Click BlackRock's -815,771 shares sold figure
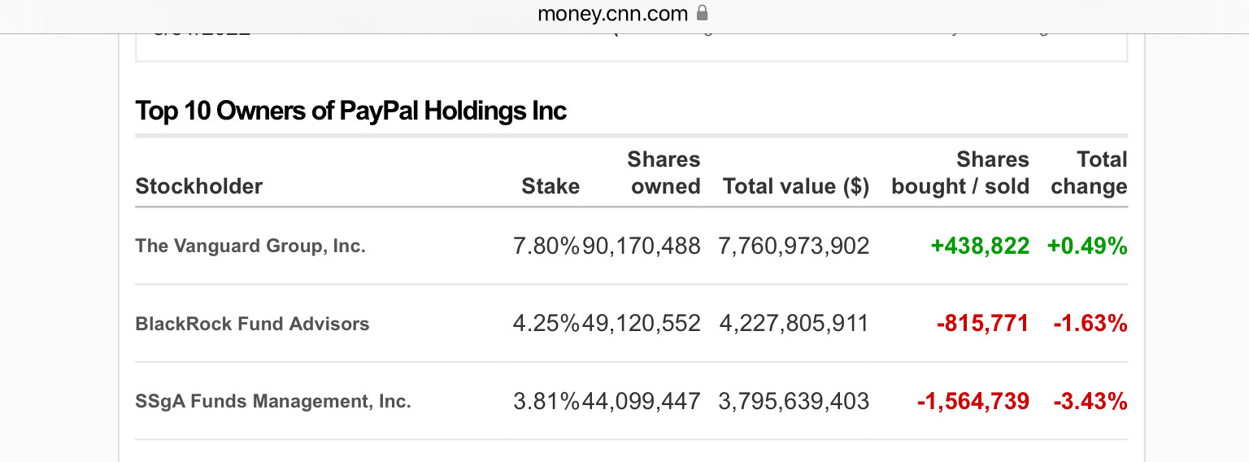 pyautogui.click(x=983, y=324)
